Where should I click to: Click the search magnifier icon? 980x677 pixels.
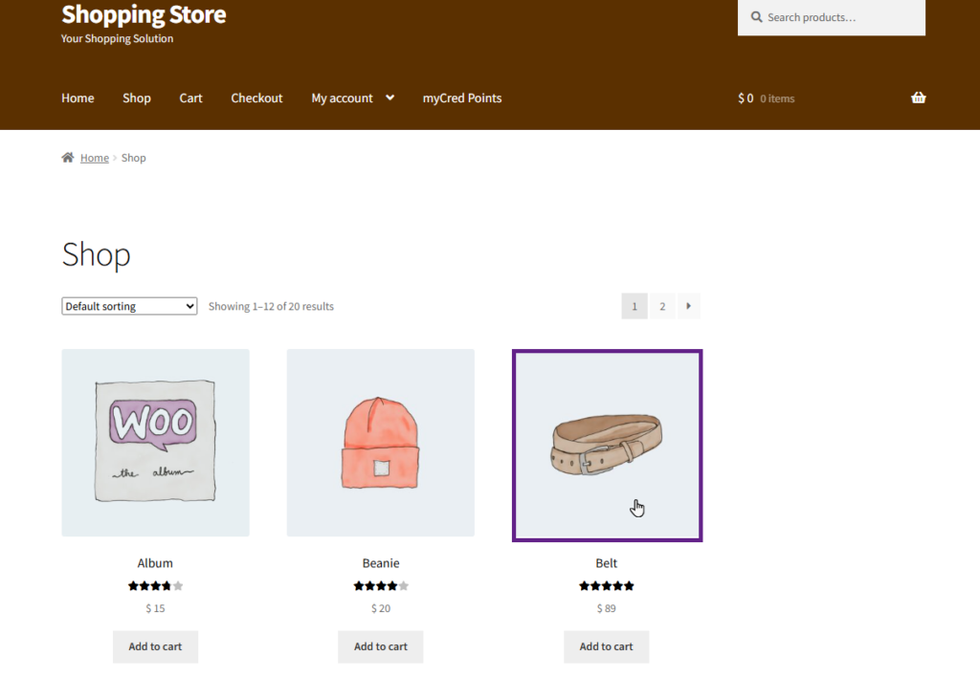click(x=756, y=17)
